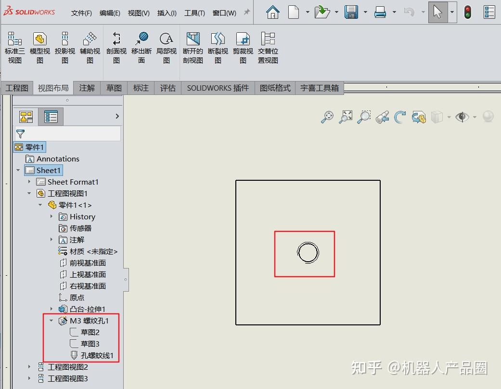Click the Zoom to Fit icon
The width and height of the screenshot is (501, 389).
point(345,117)
